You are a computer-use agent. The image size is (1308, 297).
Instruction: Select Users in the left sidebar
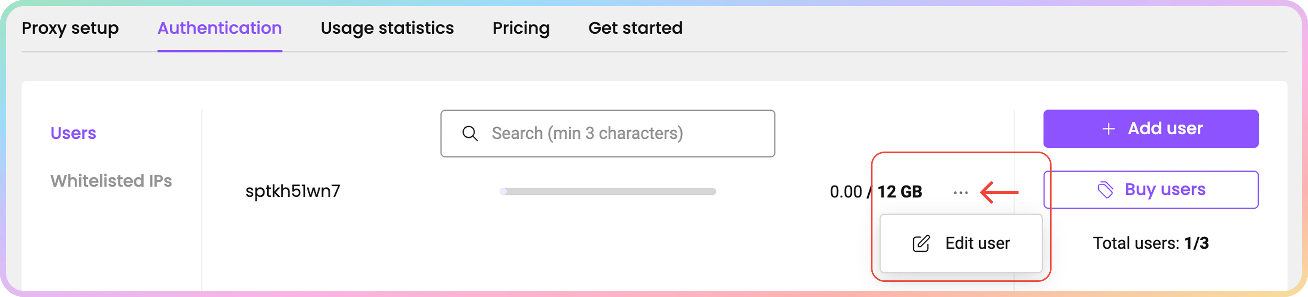(x=73, y=133)
